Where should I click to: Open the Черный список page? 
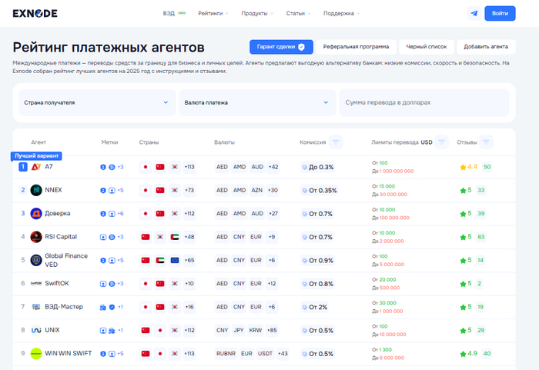[x=427, y=47]
